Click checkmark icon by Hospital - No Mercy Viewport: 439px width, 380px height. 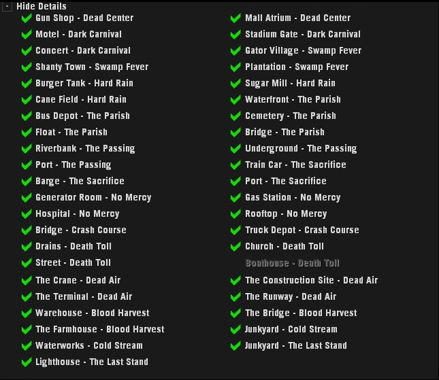click(x=27, y=214)
